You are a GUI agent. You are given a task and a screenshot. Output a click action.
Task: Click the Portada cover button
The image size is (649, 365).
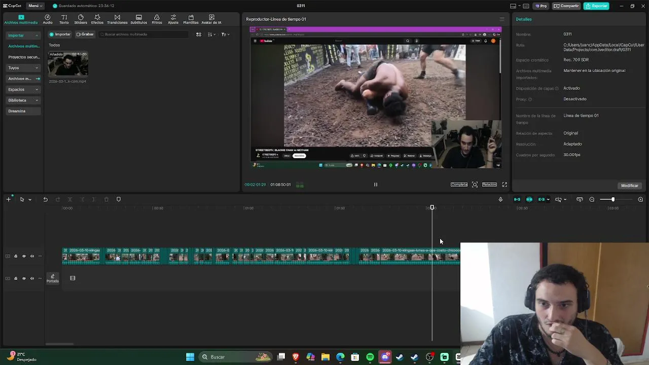tap(53, 278)
